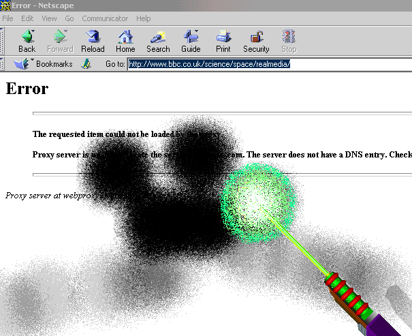Expand the Back button history arrow

click(33, 31)
